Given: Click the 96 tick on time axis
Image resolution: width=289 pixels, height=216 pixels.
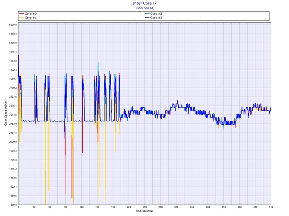Looking at the screenshot, I should tap(66, 207).
